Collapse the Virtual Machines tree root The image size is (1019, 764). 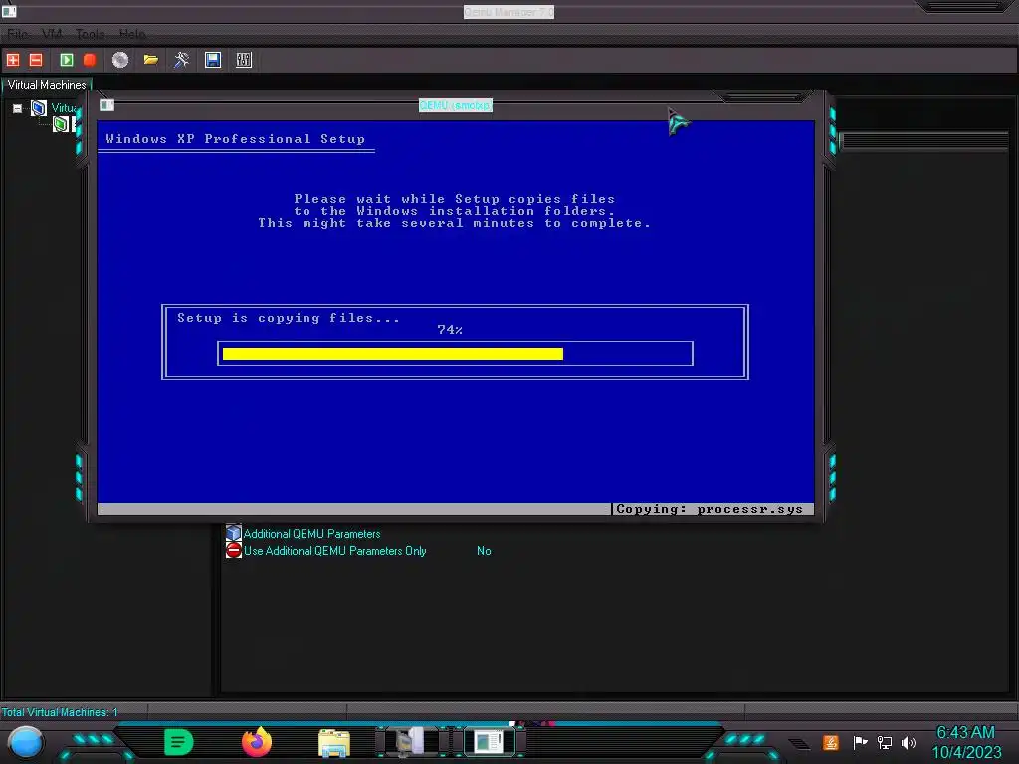(18, 108)
